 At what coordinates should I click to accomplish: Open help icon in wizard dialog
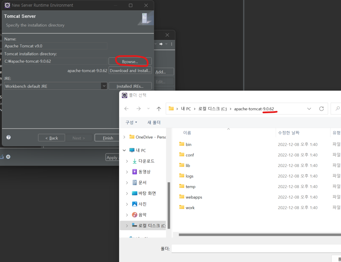(8, 137)
